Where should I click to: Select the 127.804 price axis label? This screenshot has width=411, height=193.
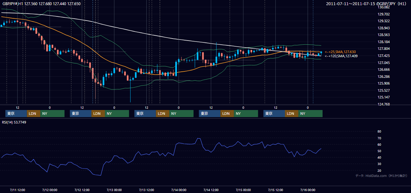[384, 49]
